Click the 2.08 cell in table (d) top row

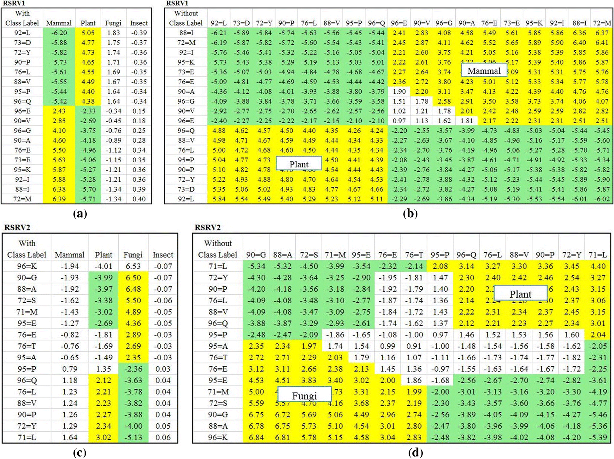(x=440, y=266)
